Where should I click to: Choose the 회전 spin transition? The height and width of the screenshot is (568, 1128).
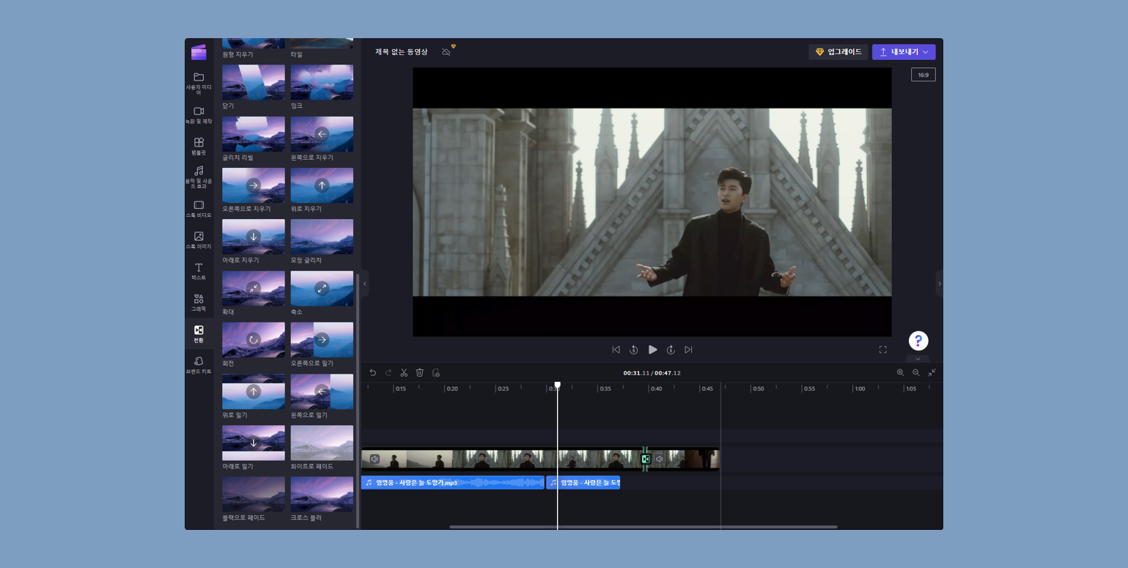tap(254, 339)
